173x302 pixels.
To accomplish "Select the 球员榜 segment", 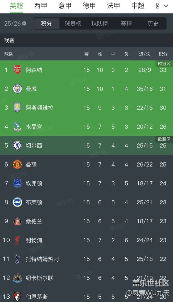I will (x=73, y=24).
